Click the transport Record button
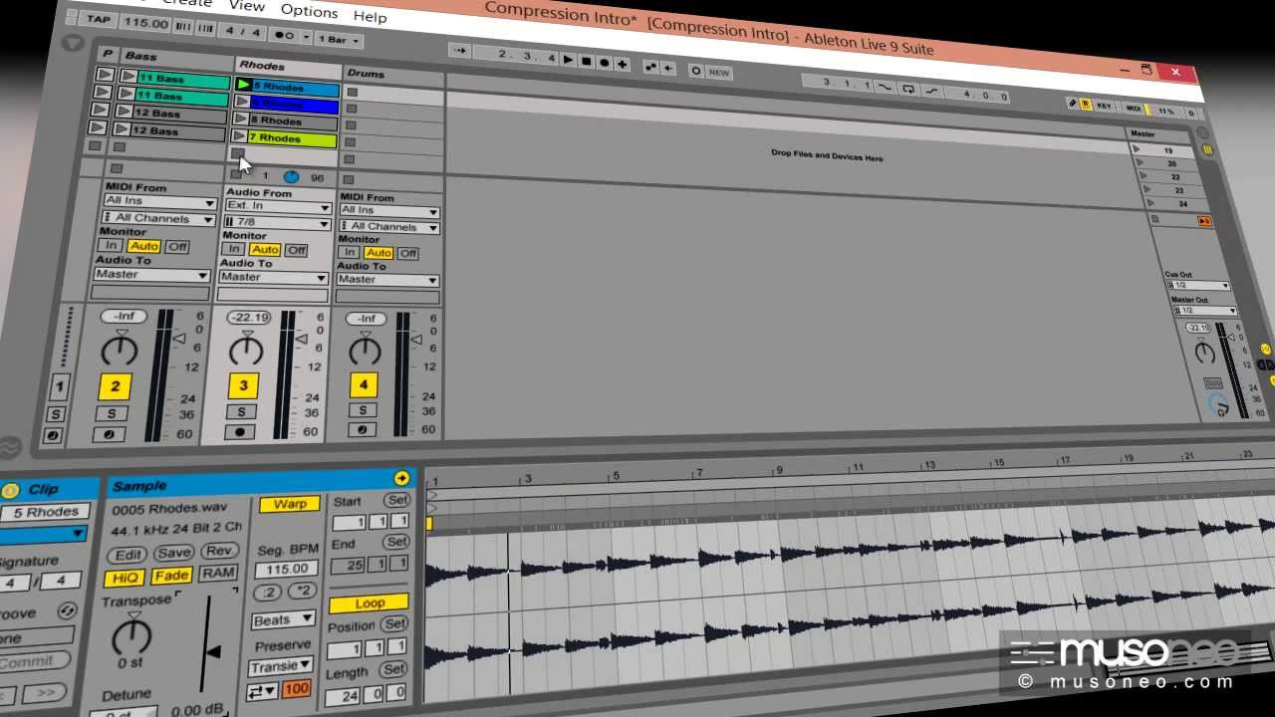The height and width of the screenshot is (717, 1275). [x=605, y=63]
